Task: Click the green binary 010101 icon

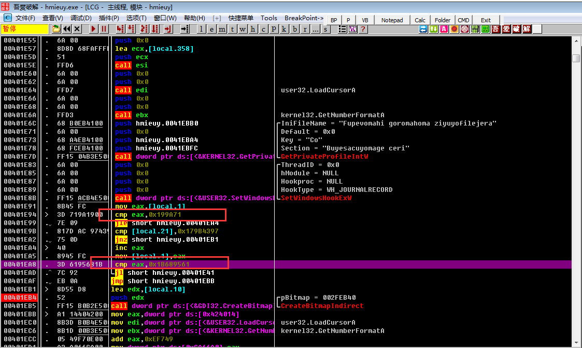Action: [x=475, y=29]
